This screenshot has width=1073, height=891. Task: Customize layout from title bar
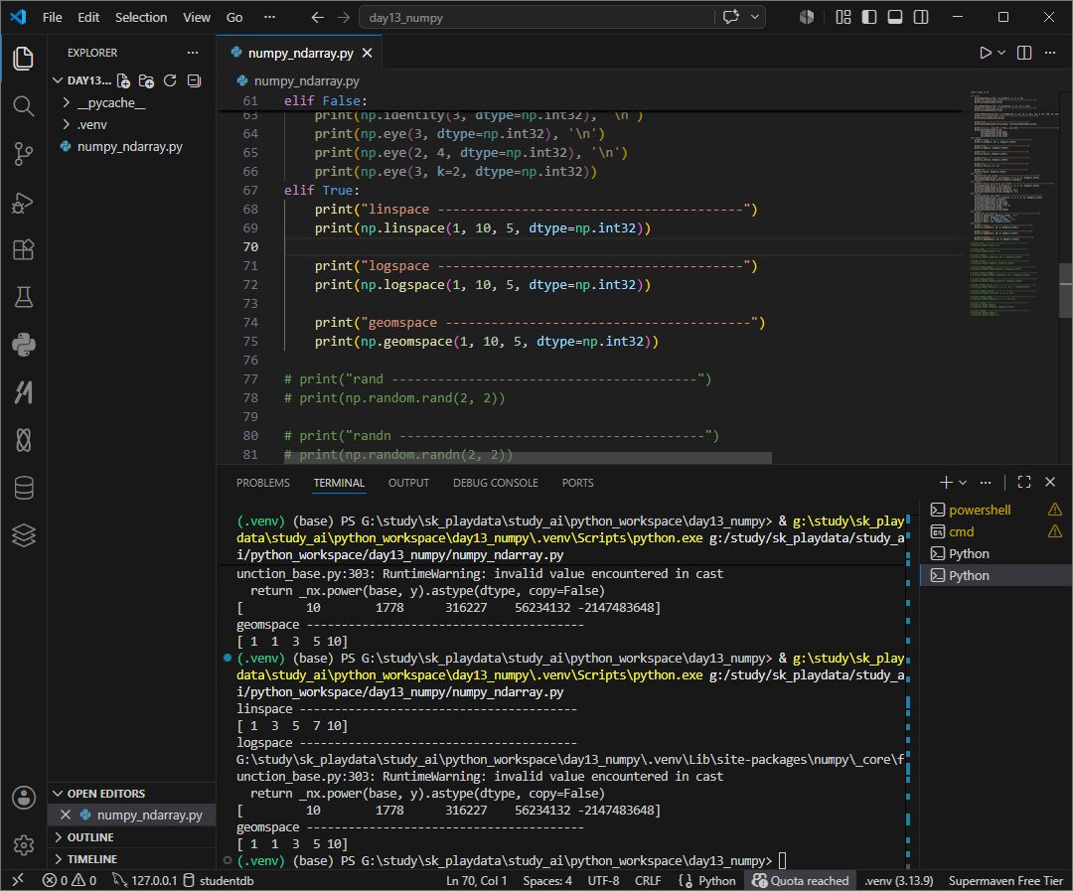coord(843,17)
